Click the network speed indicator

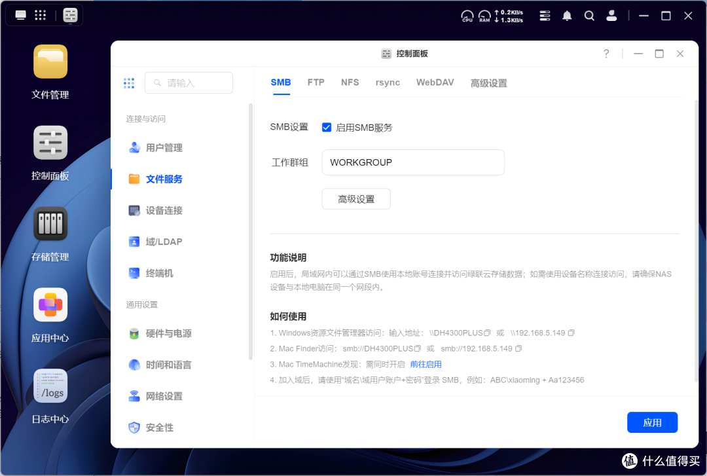click(509, 16)
